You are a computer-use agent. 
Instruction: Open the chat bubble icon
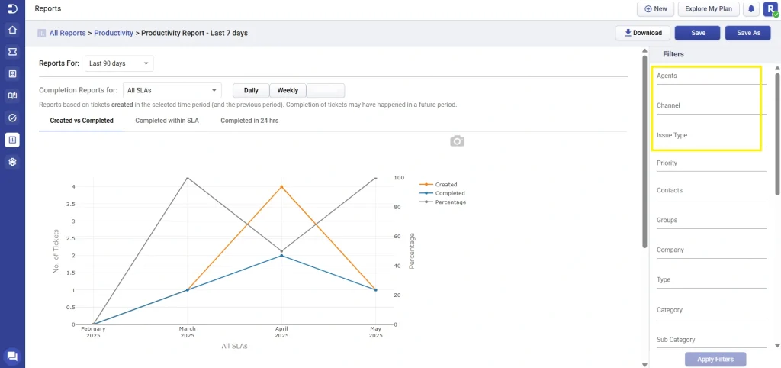tap(12, 356)
